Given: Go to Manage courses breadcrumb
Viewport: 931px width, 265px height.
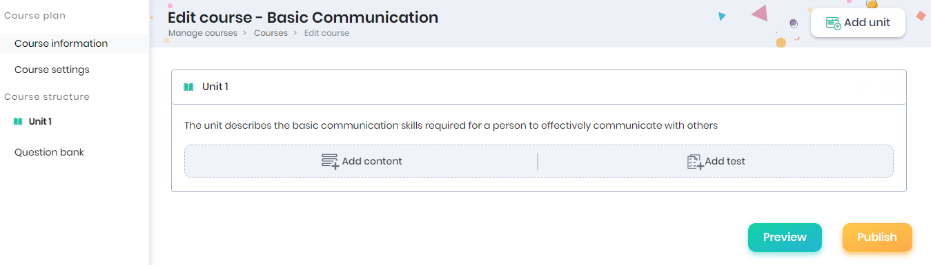Looking at the screenshot, I should pos(203,33).
